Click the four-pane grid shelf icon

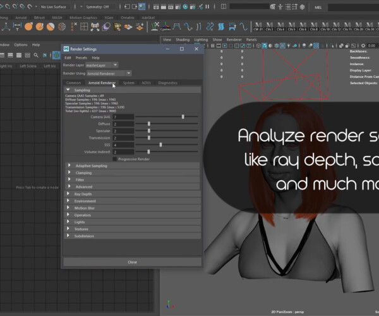coord(84,27)
